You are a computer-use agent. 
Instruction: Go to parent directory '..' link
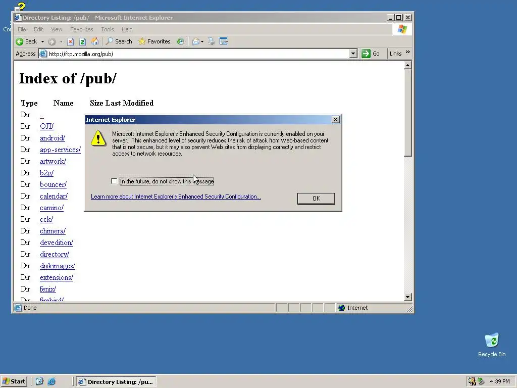coord(41,116)
